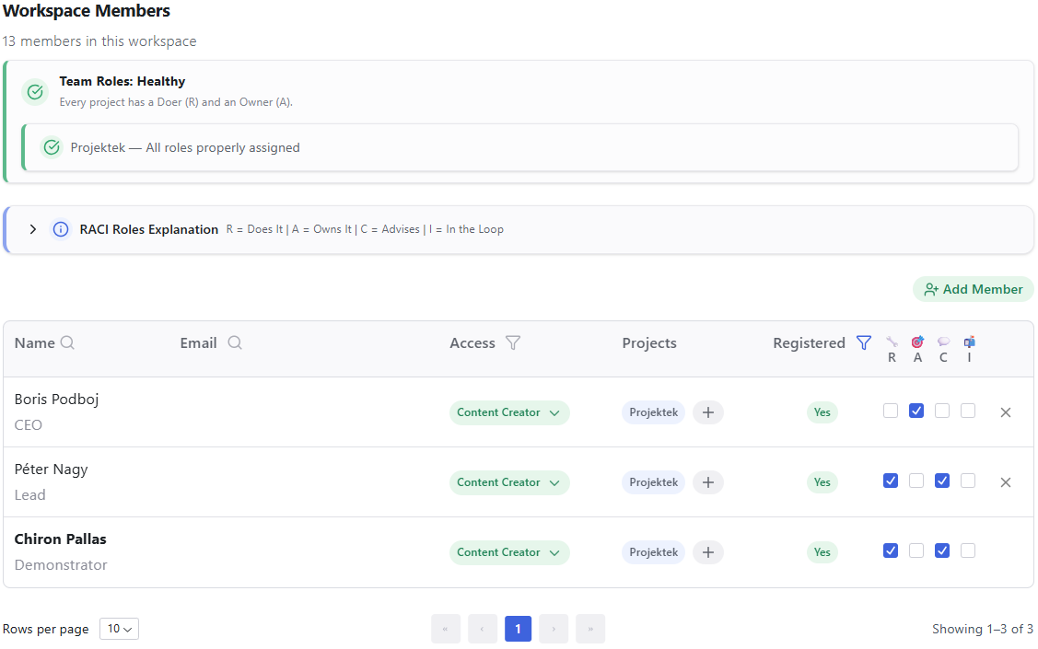
Task: Click the Yes badge for Chiron Pallas
Action: [822, 552]
